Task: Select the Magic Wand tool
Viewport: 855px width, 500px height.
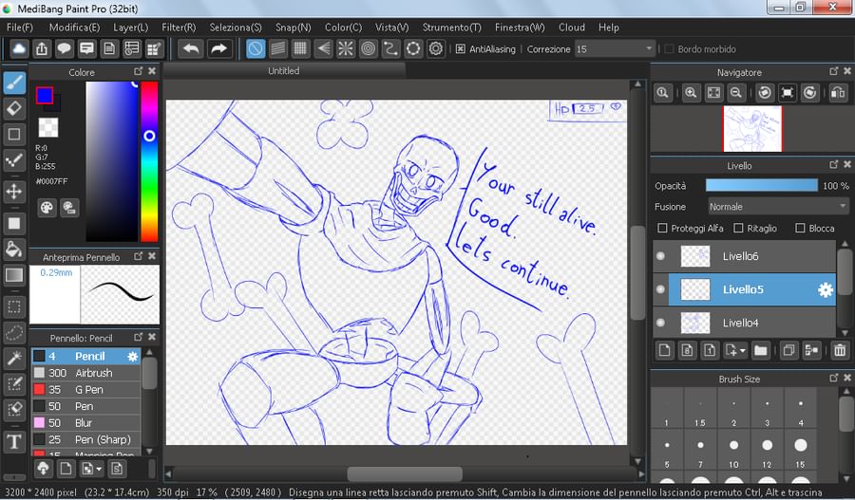Action: tap(14, 358)
